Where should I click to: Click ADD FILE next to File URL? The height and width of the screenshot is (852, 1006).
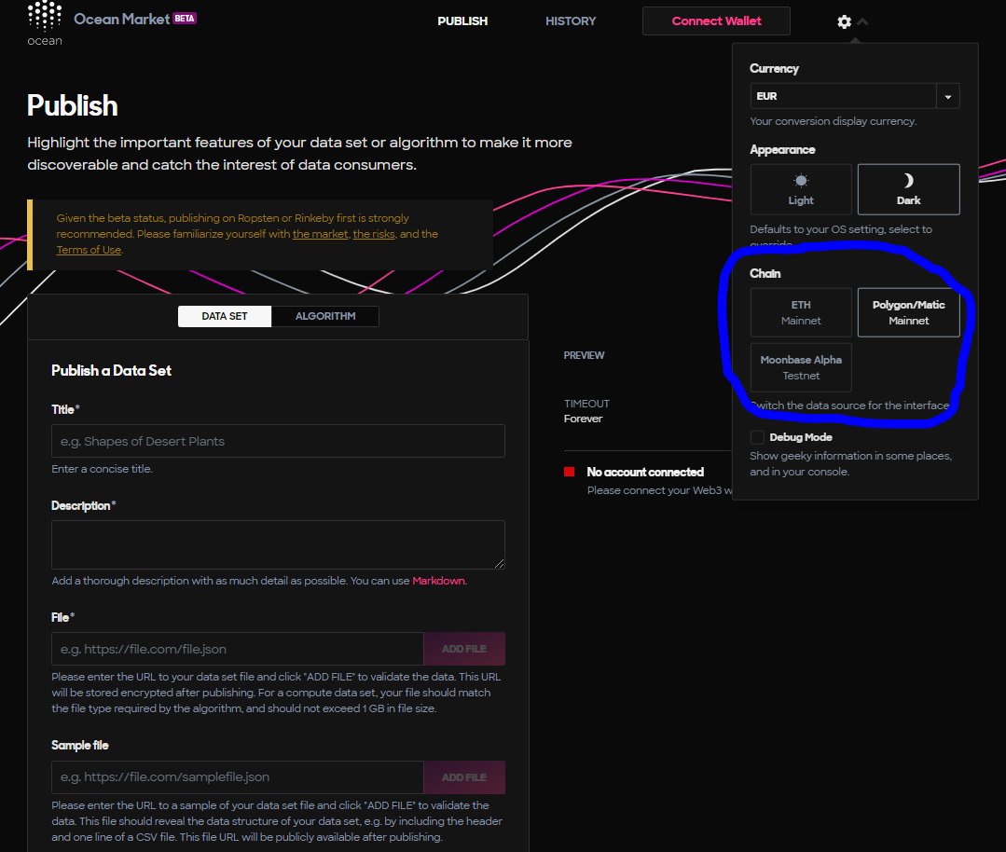464,649
